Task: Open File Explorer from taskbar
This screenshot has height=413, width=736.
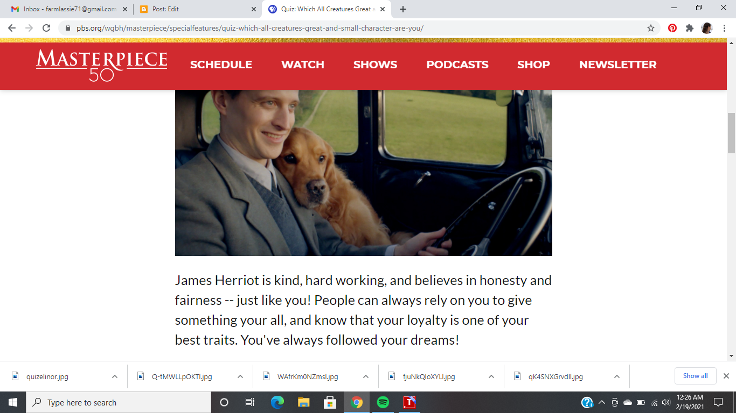Action: coord(303,402)
